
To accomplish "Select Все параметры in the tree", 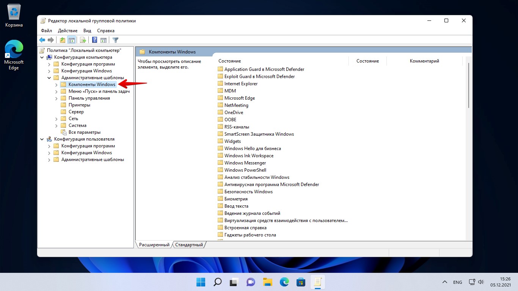I will click(85, 132).
